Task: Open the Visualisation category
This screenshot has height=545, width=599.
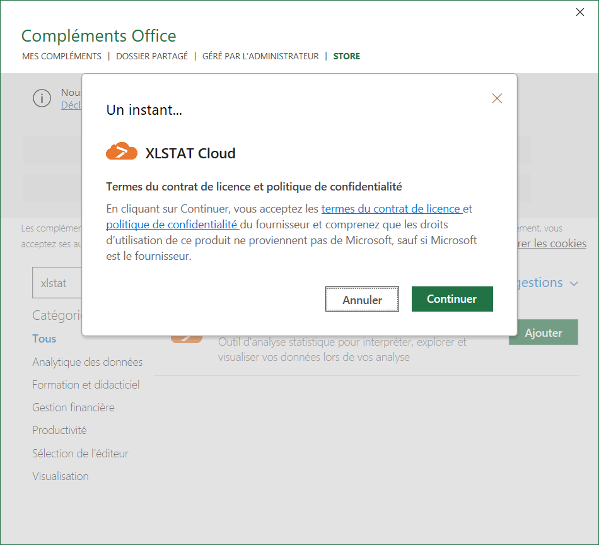Action: click(61, 476)
